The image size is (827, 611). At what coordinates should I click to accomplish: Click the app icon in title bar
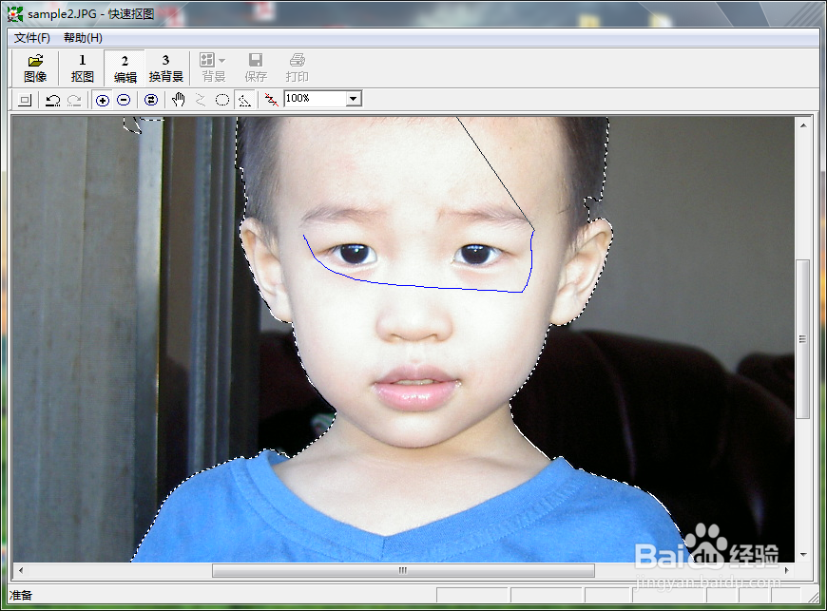[x=15, y=13]
